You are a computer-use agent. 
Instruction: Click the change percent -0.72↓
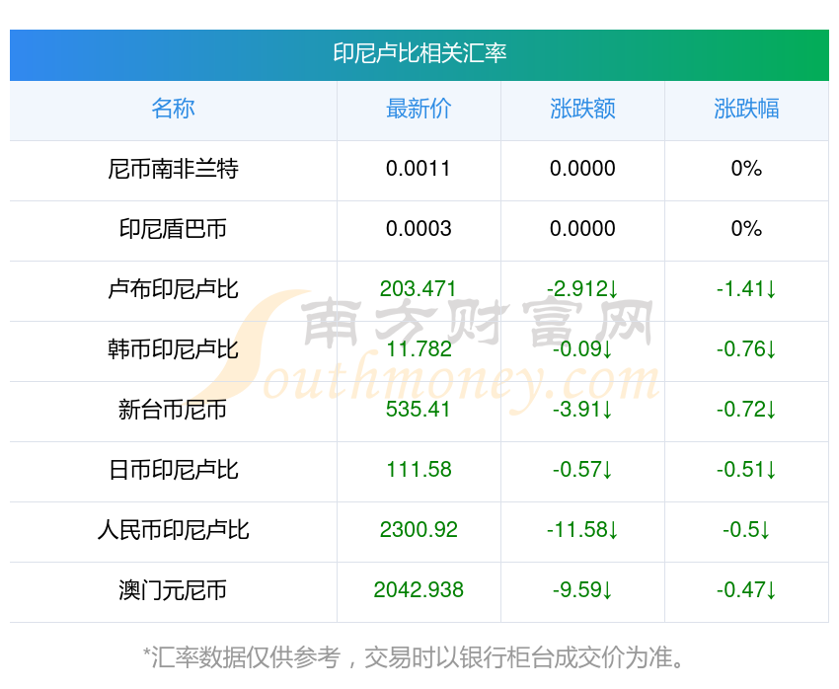tap(746, 410)
